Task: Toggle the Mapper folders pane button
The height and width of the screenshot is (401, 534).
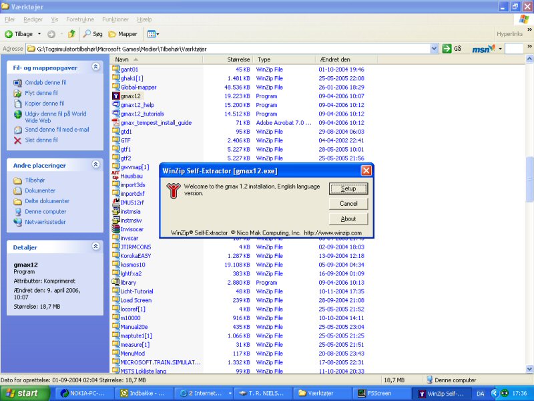Action: tap(123, 34)
